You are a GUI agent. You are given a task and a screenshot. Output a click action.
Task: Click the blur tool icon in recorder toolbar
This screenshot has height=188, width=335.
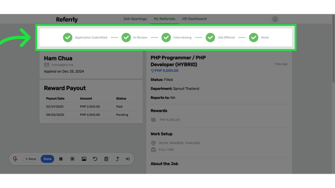tap(72, 159)
